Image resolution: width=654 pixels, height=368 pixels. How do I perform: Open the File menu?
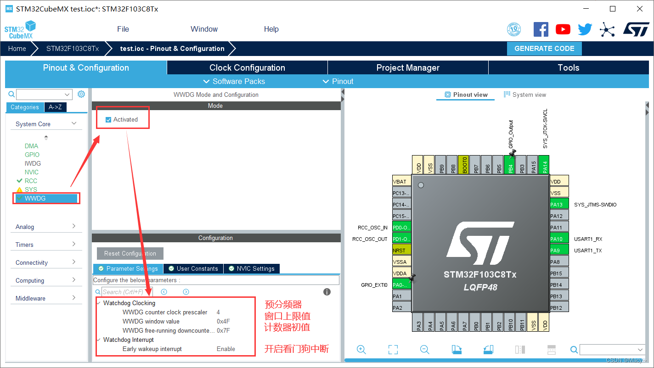point(123,29)
